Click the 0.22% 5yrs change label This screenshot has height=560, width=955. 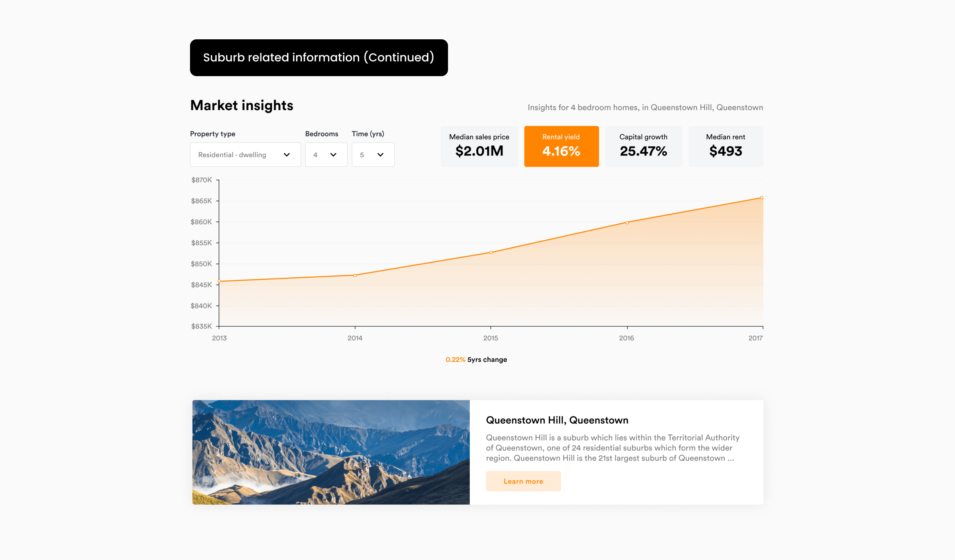(x=476, y=360)
